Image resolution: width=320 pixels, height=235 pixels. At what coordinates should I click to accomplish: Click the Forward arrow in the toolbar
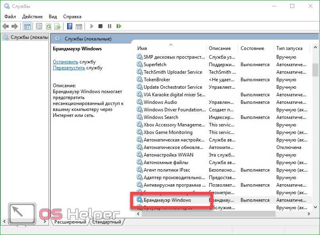coord(15,27)
